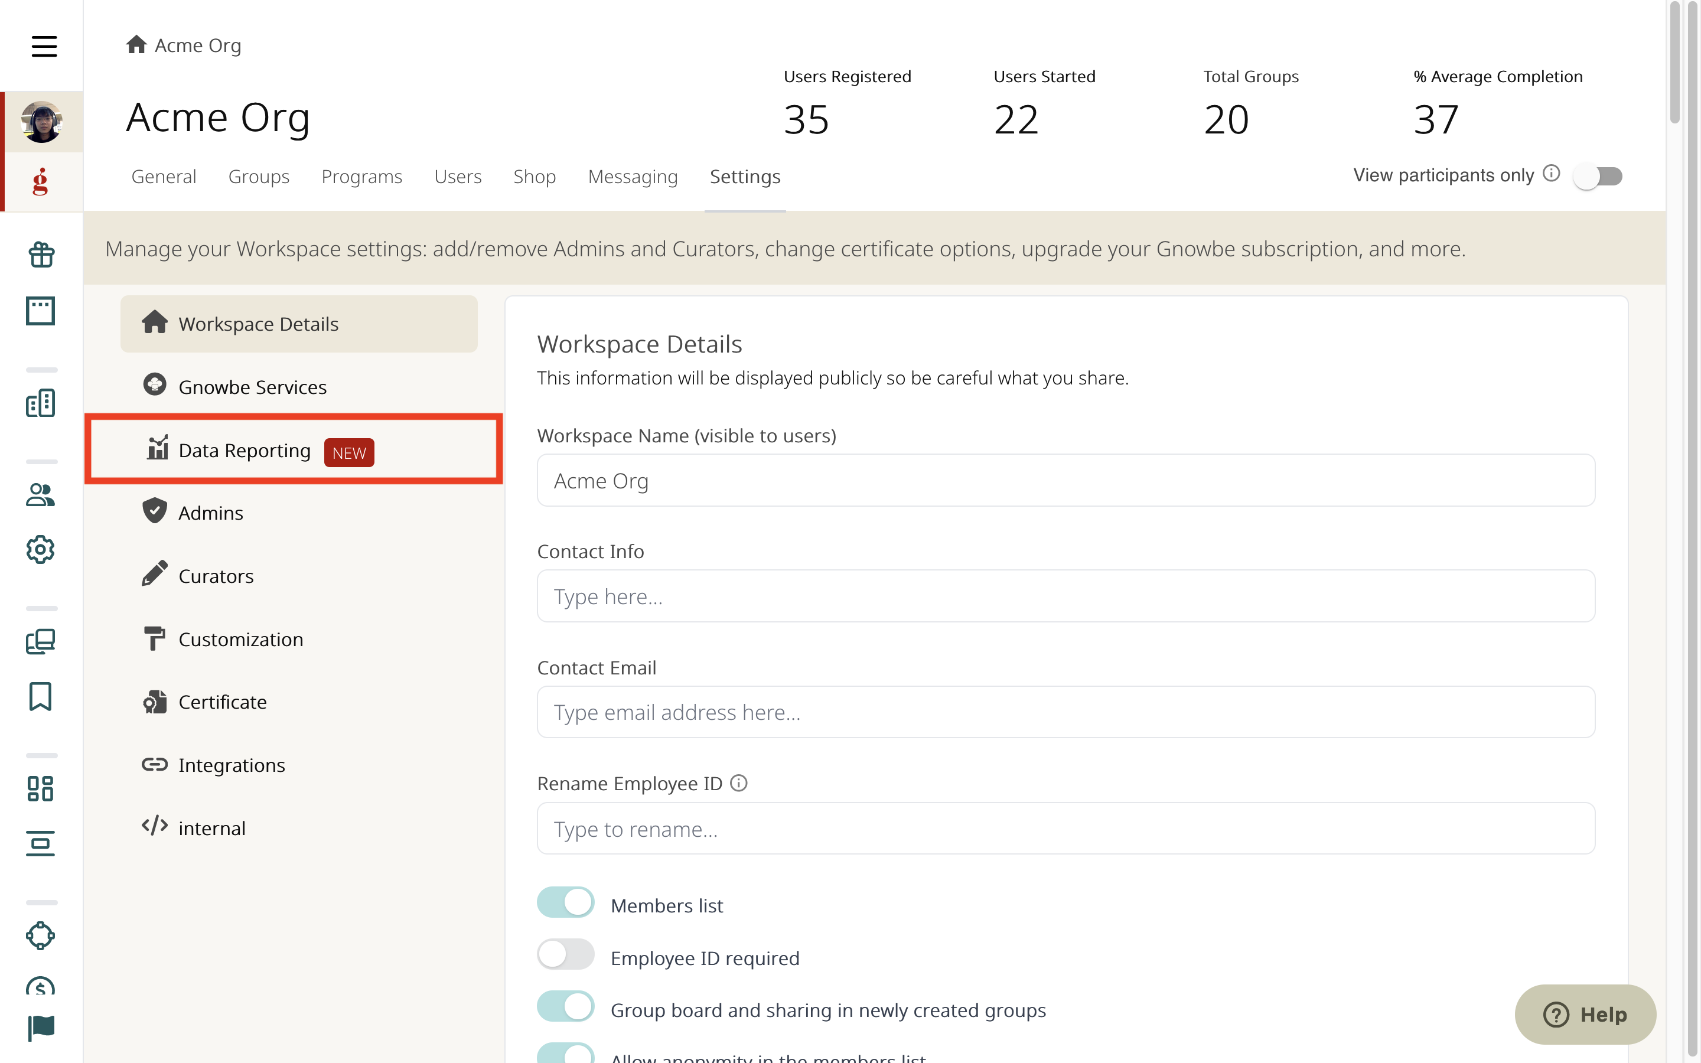Select Customization in settings list

(x=299, y=639)
